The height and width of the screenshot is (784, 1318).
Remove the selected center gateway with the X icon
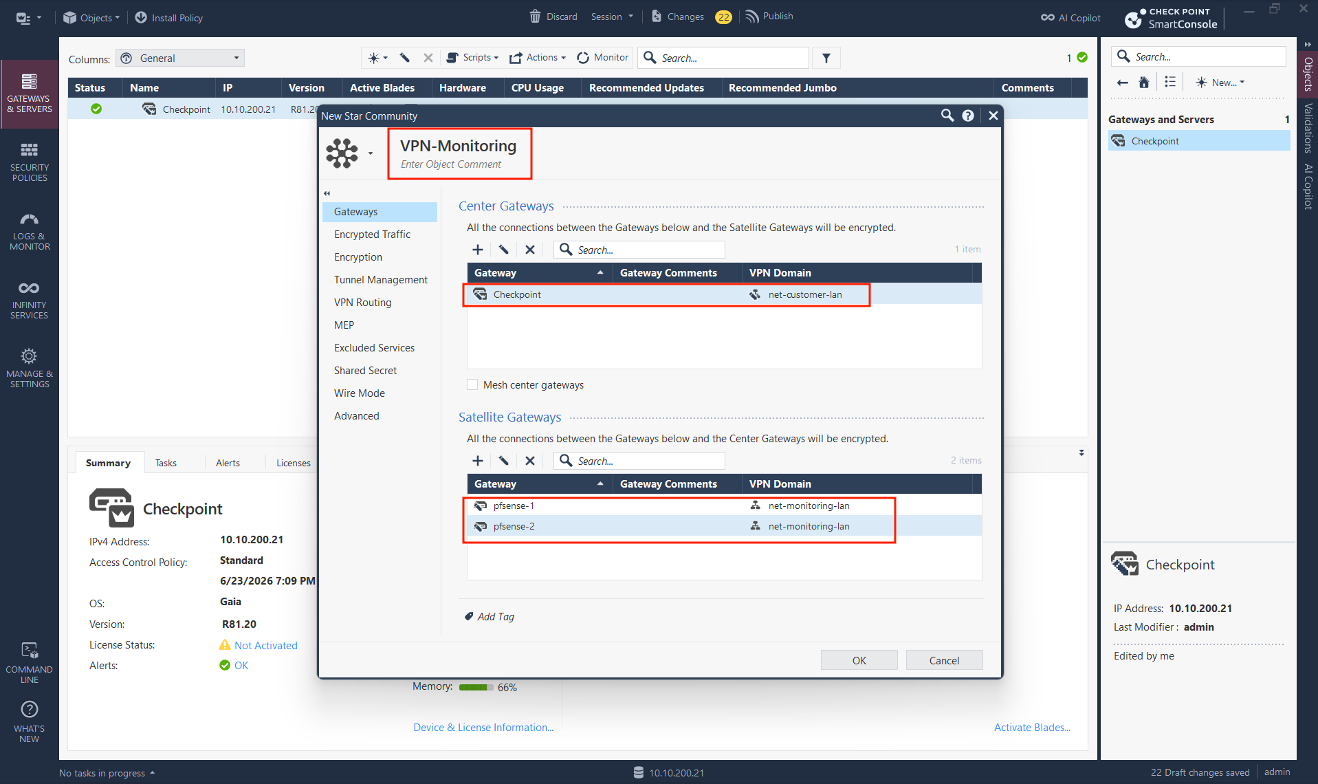point(530,250)
